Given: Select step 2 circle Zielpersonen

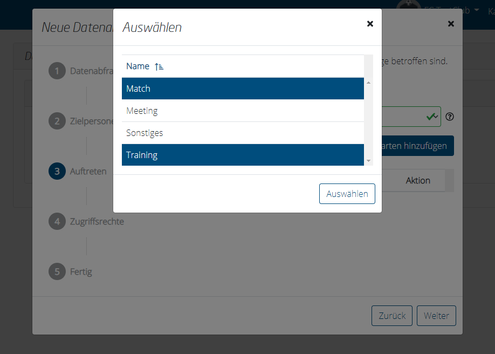Looking at the screenshot, I should tap(57, 121).
